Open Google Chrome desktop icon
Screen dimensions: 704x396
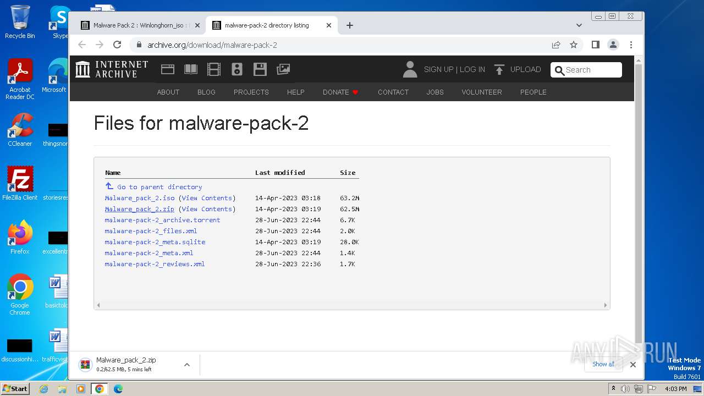20,294
